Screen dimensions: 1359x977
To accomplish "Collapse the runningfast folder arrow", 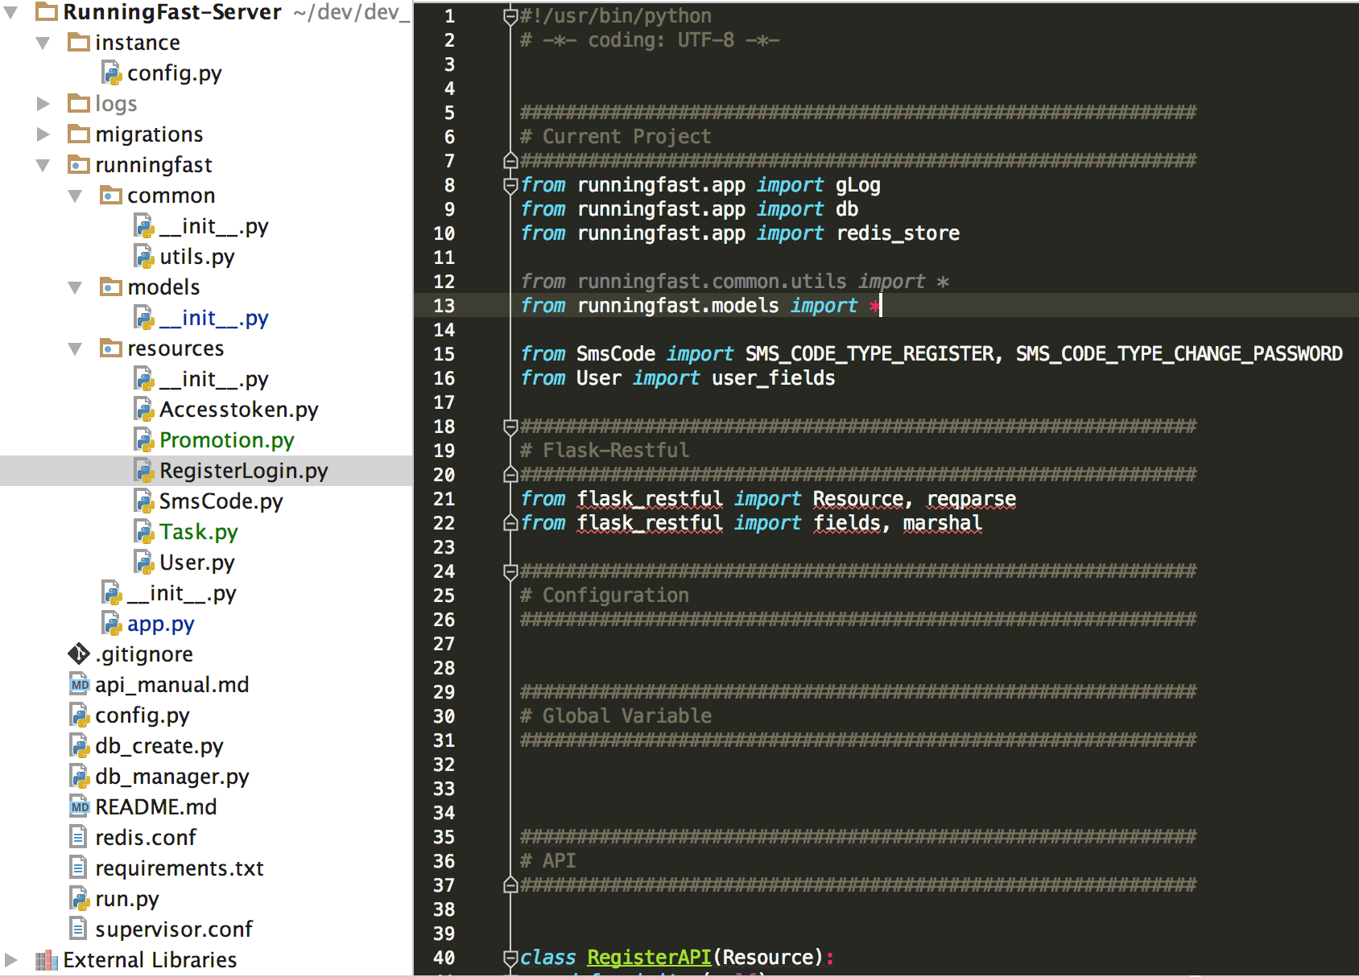I will [x=43, y=165].
